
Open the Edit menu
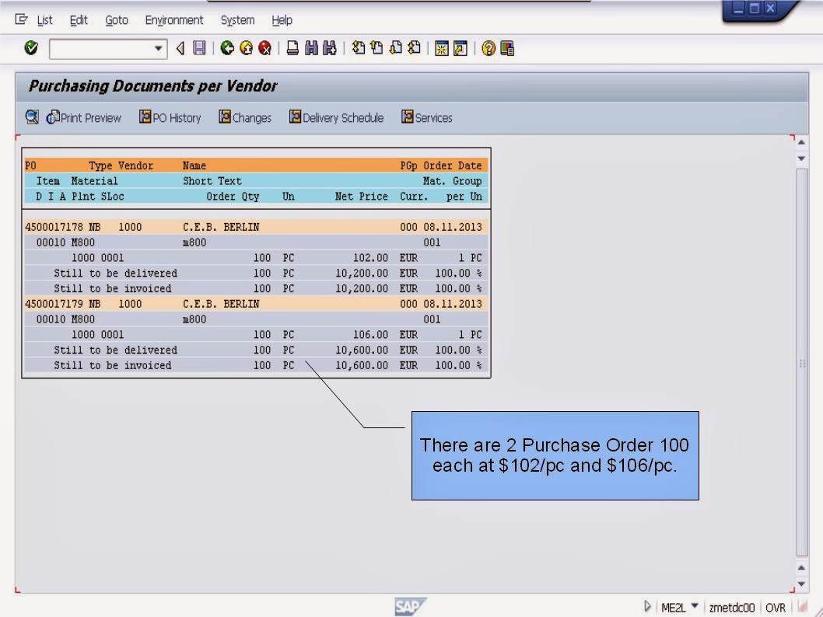coord(79,20)
